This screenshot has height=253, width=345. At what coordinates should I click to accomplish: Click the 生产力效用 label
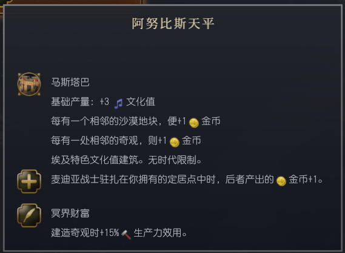[x=160, y=232]
